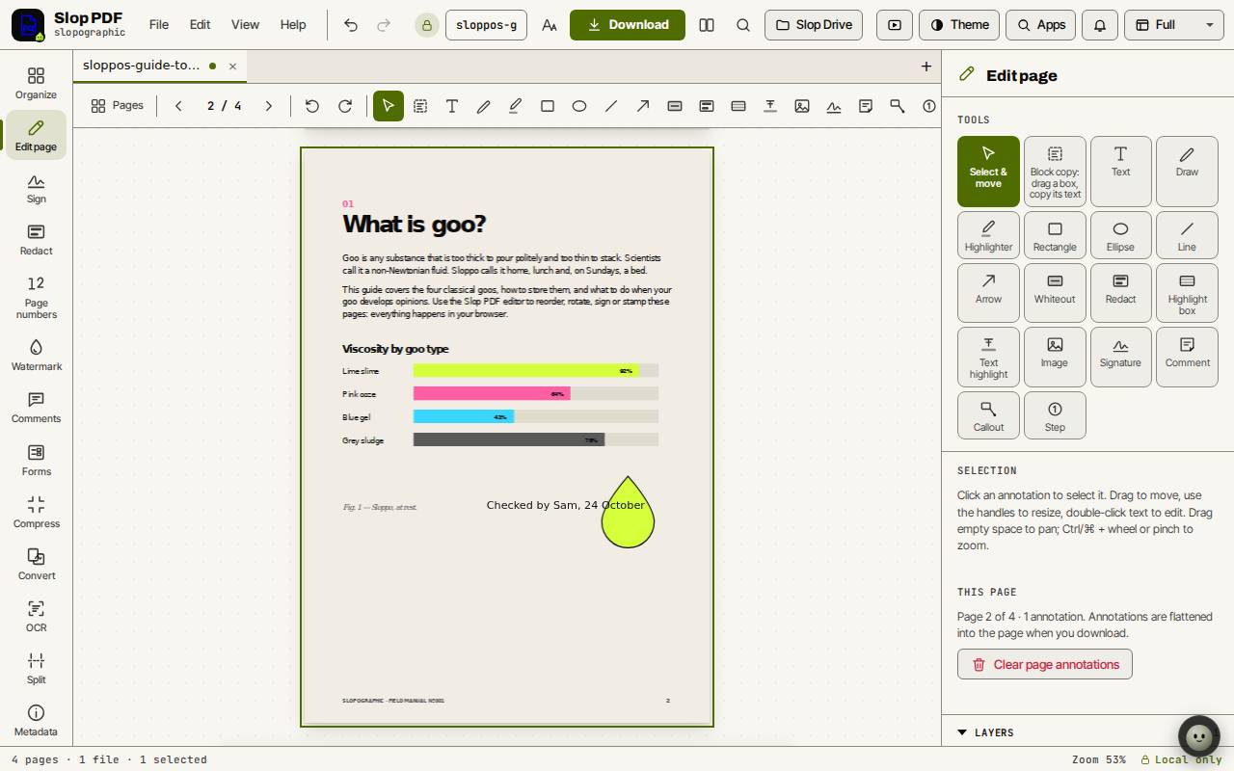This screenshot has height=771, width=1234.
Task: Open the View menu
Action: click(245, 25)
